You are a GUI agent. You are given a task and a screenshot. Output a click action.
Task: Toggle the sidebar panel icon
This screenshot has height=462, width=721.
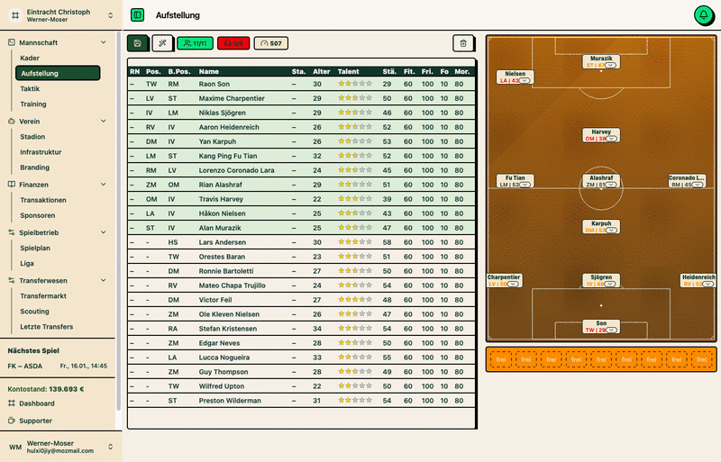(x=137, y=15)
